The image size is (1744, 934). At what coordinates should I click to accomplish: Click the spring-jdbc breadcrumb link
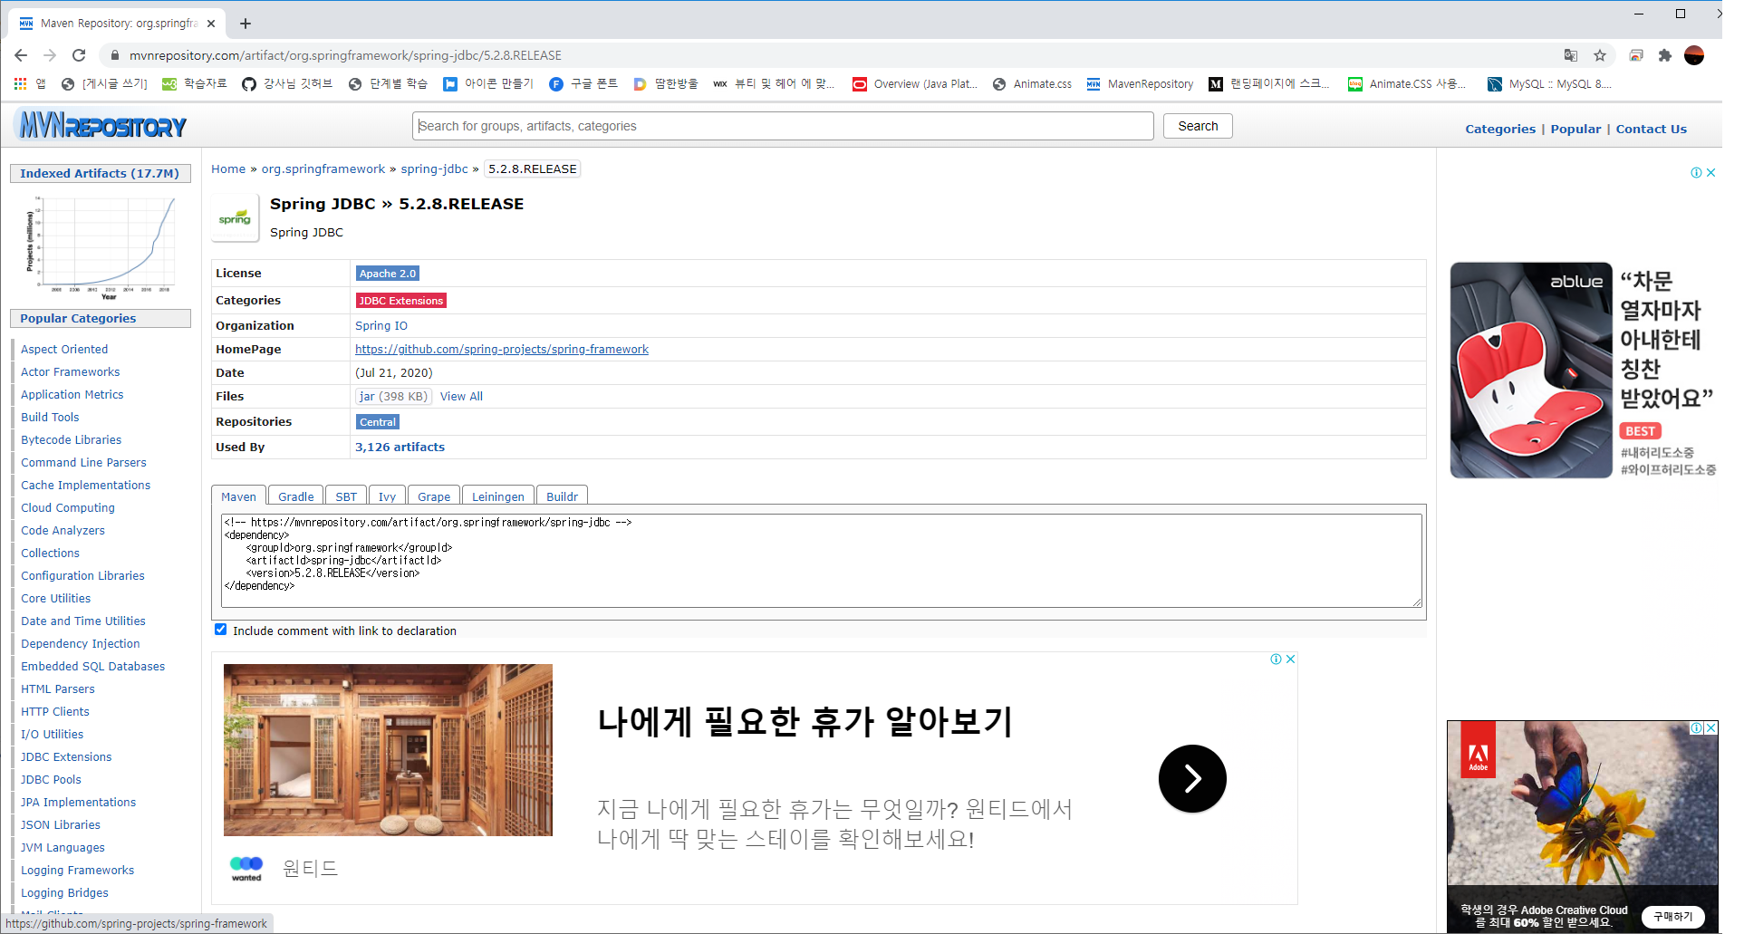point(435,169)
